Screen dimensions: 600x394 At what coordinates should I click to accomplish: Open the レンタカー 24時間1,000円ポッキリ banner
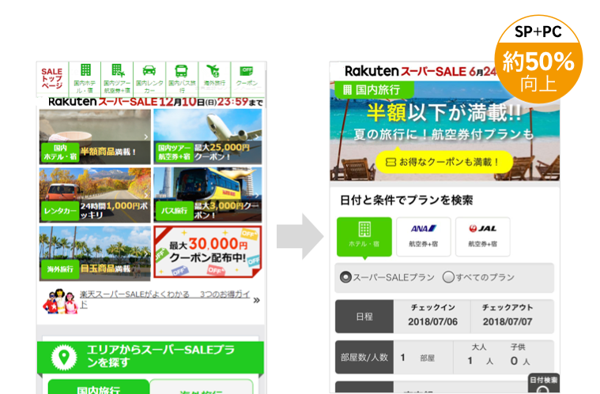tap(95, 195)
